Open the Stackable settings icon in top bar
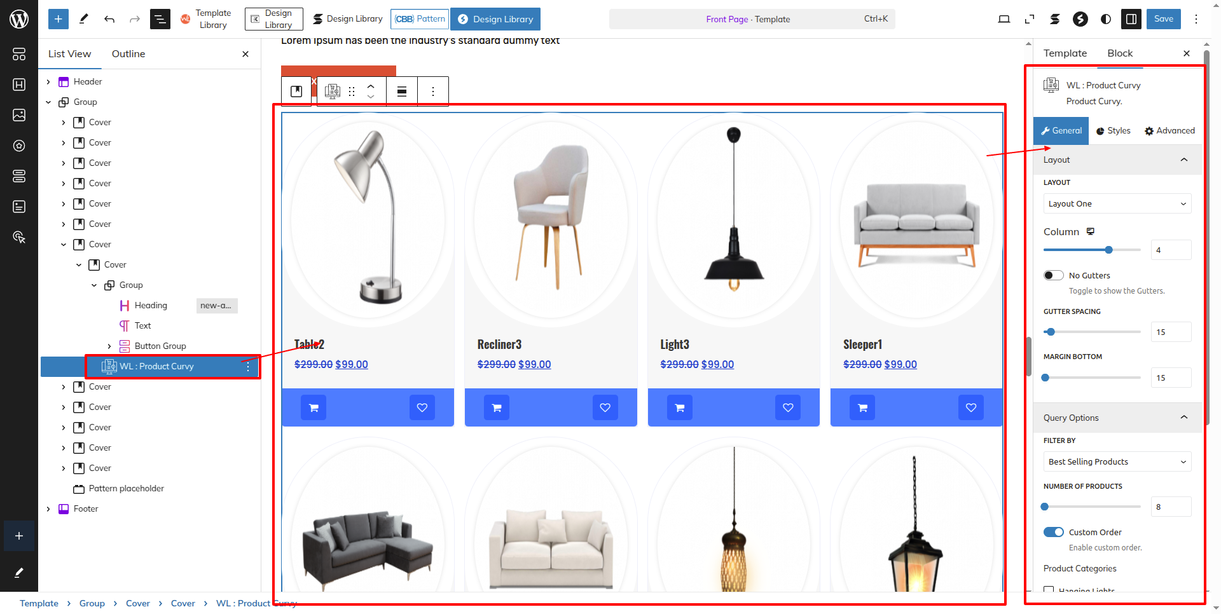 pyautogui.click(x=1055, y=19)
